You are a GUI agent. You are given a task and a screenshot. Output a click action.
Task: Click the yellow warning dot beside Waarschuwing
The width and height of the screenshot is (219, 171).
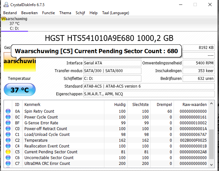4,19
